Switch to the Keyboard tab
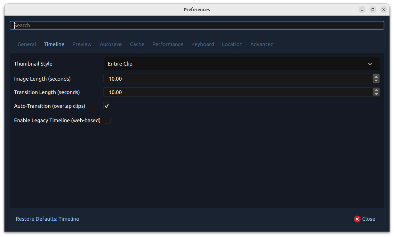Image resolution: width=394 pixels, height=237 pixels. coord(203,44)
